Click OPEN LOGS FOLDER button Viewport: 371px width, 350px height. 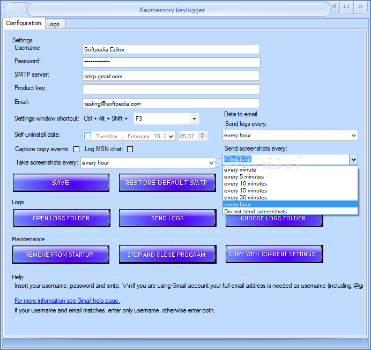click(62, 218)
